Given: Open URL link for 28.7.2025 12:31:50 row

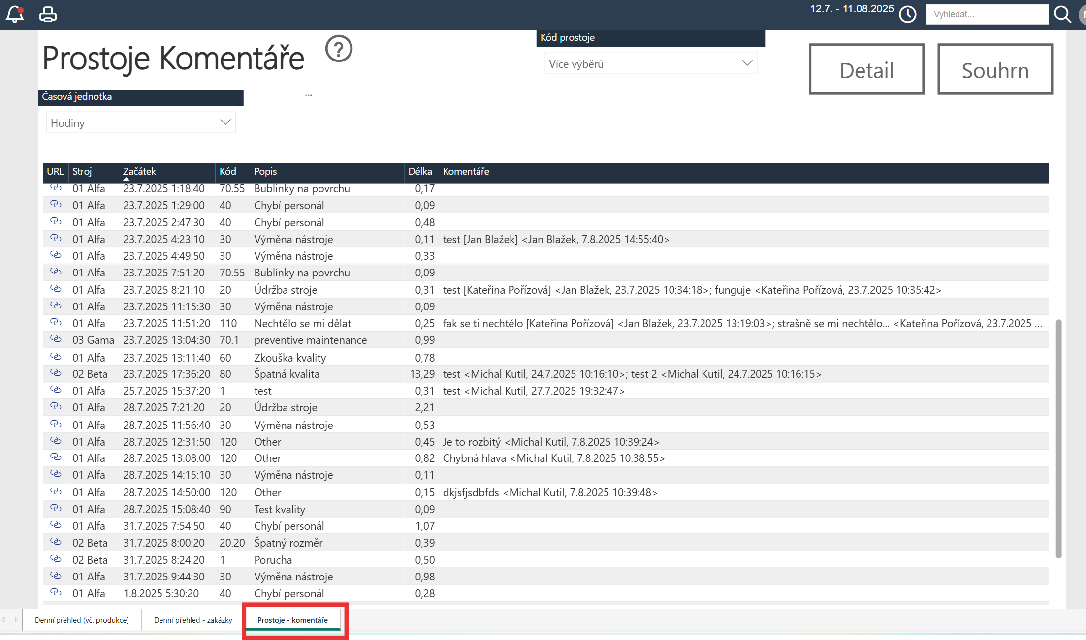Looking at the screenshot, I should (56, 441).
